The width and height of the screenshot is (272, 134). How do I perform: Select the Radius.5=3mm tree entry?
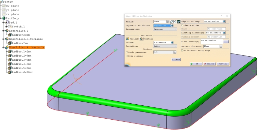pos(22,68)
